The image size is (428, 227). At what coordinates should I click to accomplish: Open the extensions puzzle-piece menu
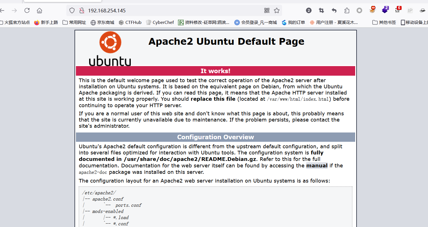(347, 10)
